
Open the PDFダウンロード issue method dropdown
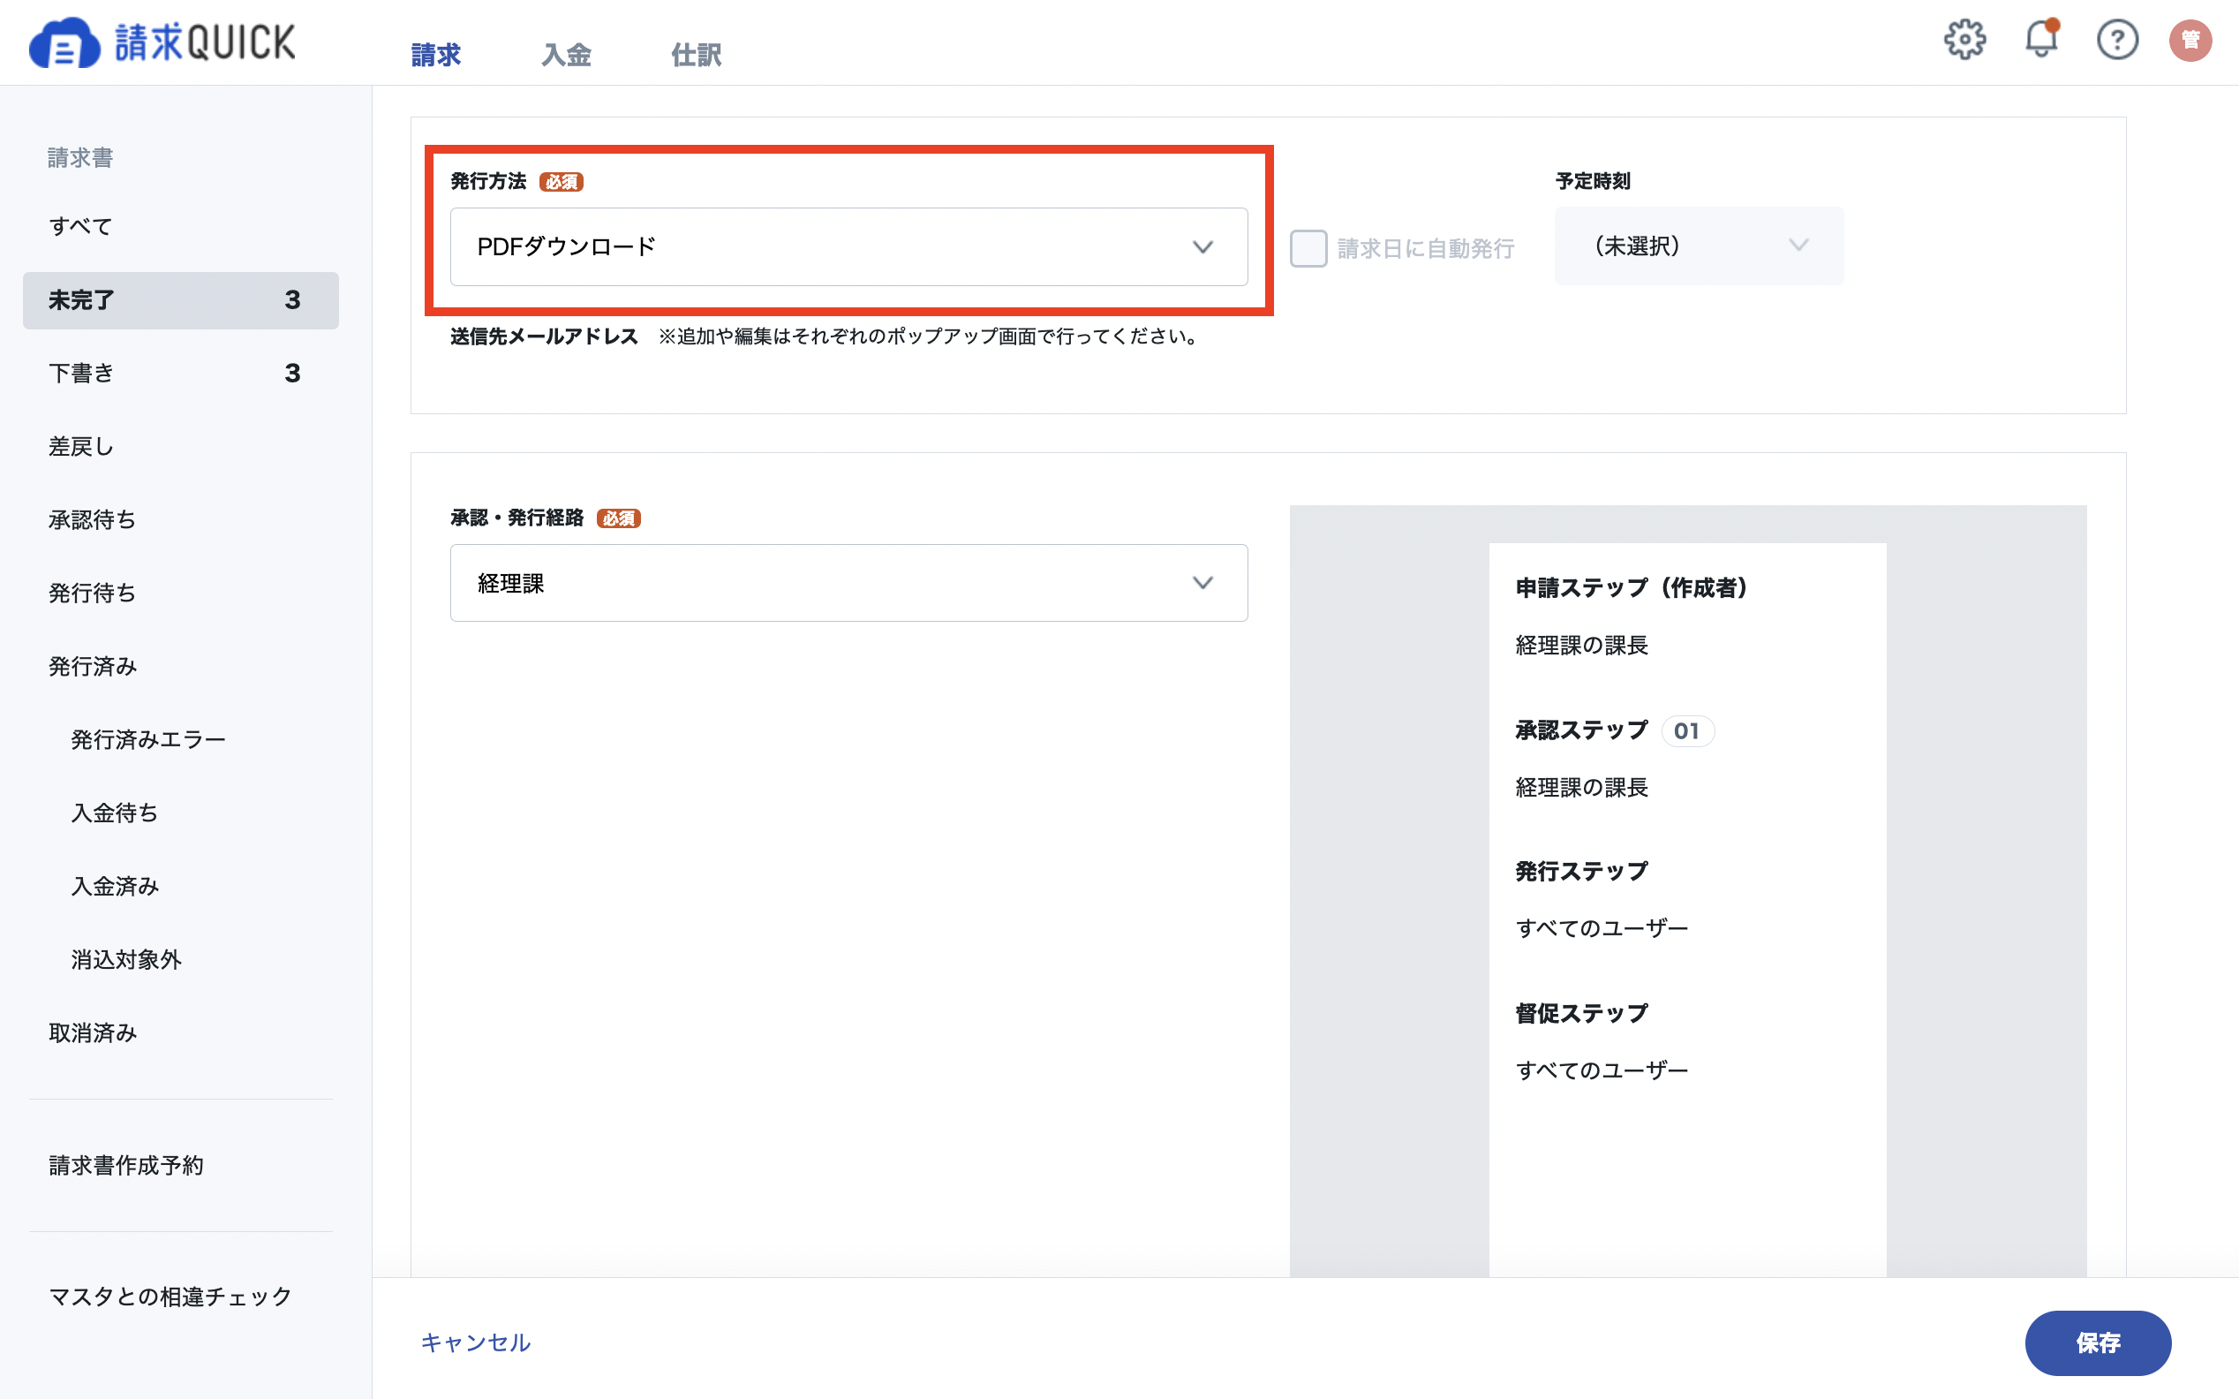tap(848, 247)
